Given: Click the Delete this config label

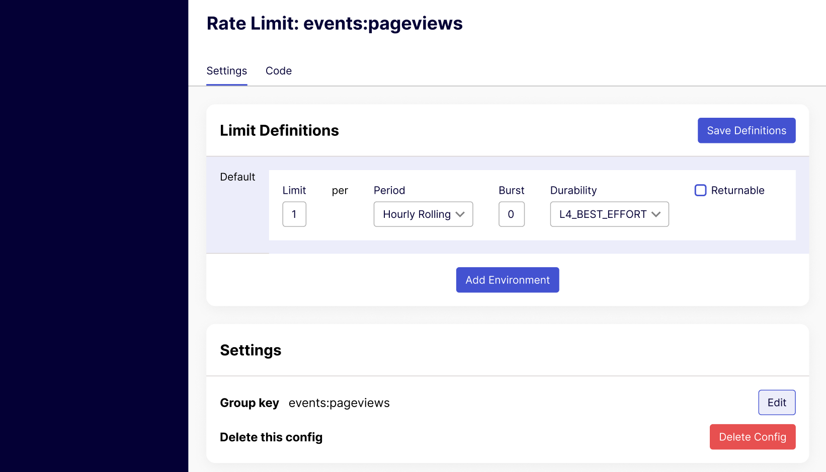Looking at the screenshot, I should (x=271, y=437).
